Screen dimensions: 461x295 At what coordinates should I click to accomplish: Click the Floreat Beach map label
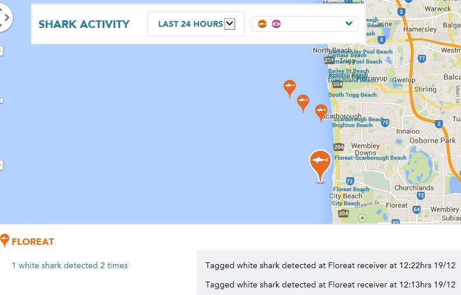351,189
